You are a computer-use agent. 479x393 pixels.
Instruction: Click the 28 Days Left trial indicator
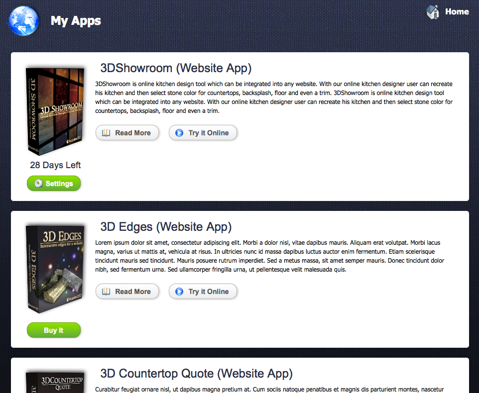pos(55,165)
